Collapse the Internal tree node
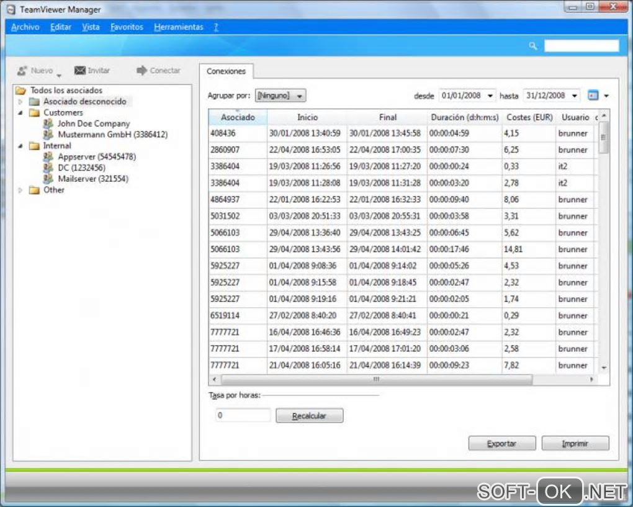Viewport: 633px width, 507px height. tap(20, 146)
